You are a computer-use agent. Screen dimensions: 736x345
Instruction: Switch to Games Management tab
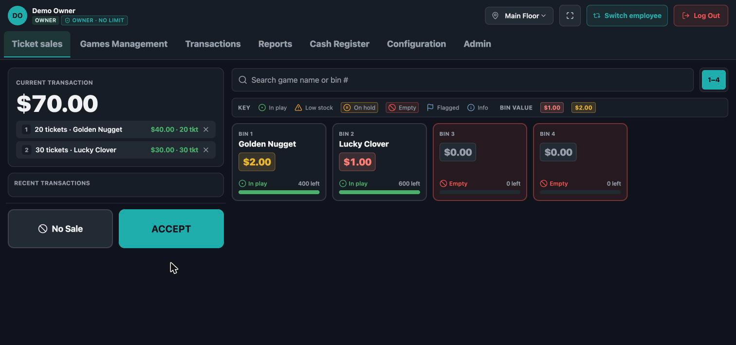pos(124,44)
